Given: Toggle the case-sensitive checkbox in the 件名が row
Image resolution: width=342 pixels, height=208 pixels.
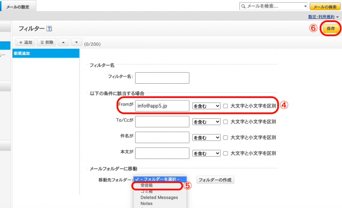Looking at the screenshot, I should [x=226, y=138].
